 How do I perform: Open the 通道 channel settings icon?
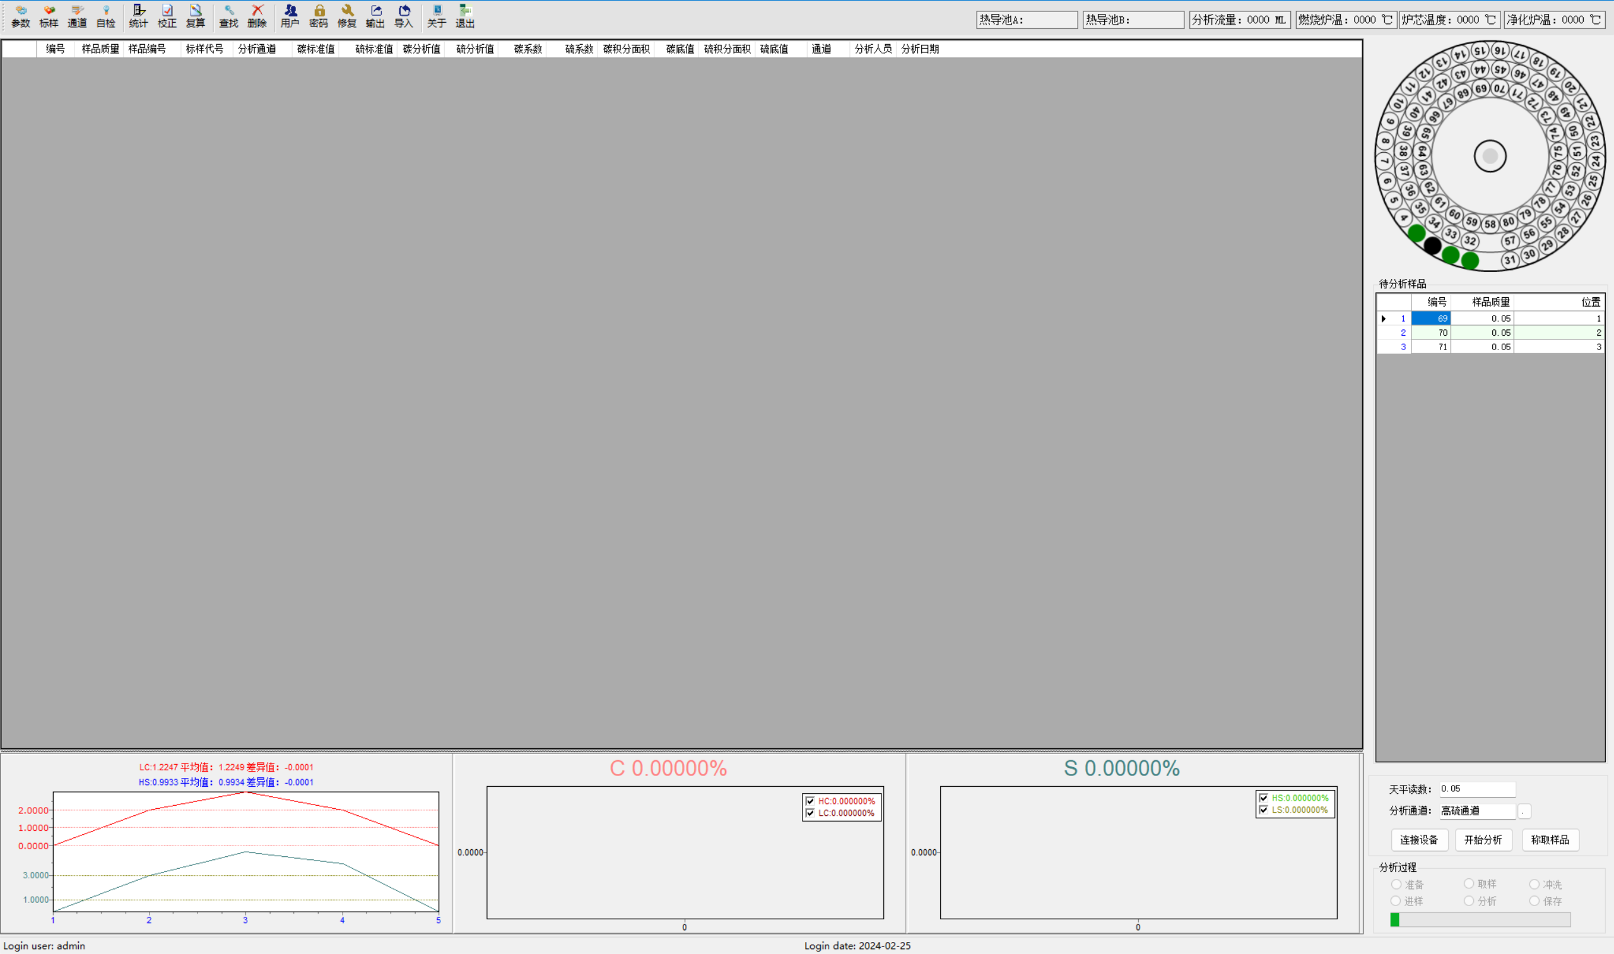(x=77, y=16)
